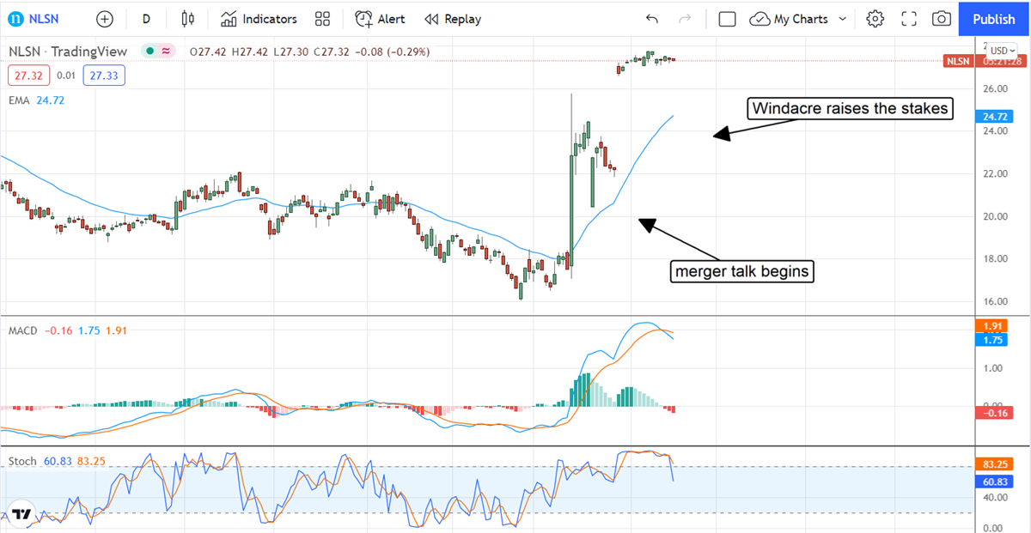
Task: Click the TradingView logo in corner
Action: (x=21, y=514)
